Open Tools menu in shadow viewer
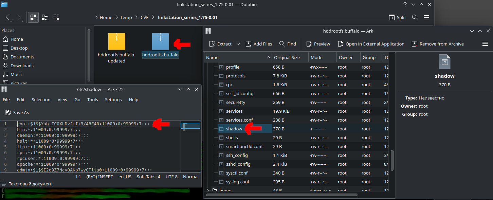 [x=92, y=99]
